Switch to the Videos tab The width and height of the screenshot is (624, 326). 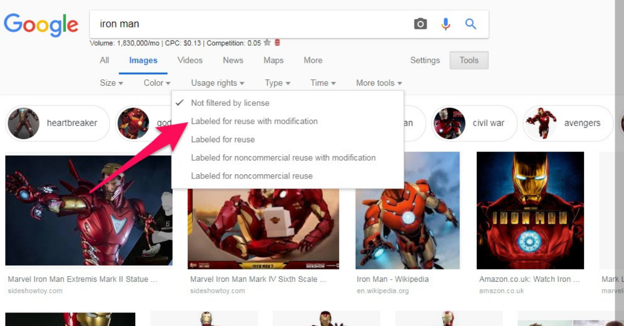190,60
